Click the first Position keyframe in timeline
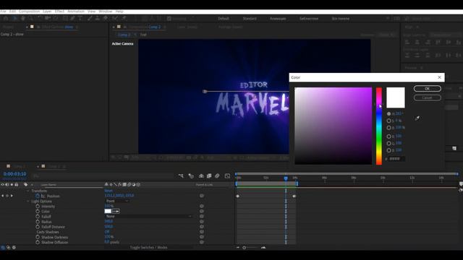Viewport: 463px width, 260px height. click(x=238, y=196)
